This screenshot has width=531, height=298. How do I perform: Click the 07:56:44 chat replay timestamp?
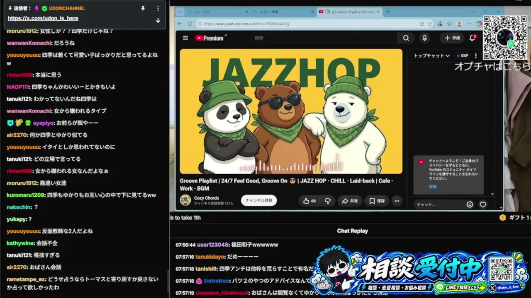click(x=185, y=245)
